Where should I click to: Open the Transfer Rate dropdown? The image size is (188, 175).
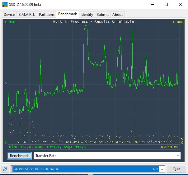click(107, 156)
